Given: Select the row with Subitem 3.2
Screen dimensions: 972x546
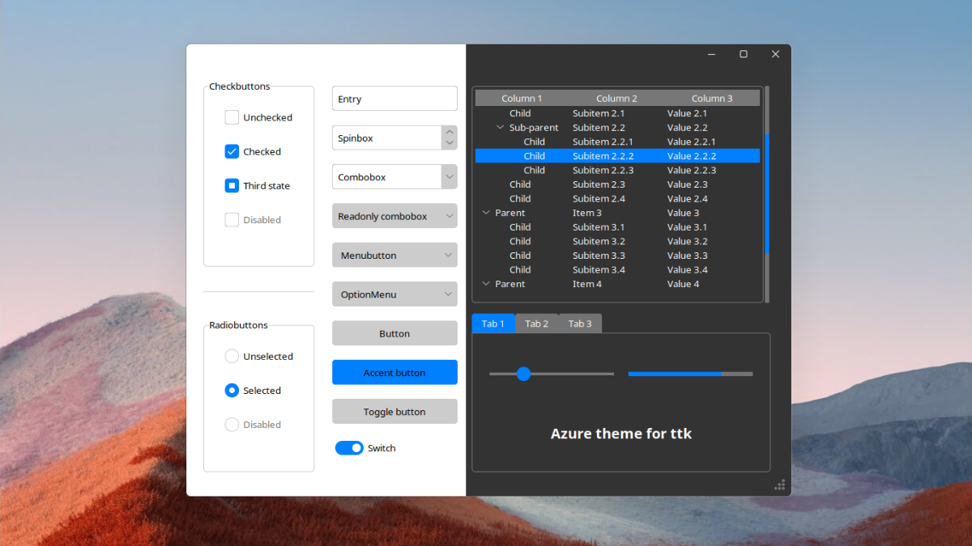Looking at the screenshot, I should point(617,241).
